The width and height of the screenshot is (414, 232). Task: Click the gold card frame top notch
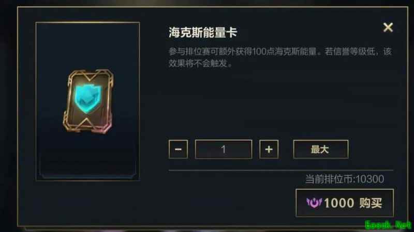click(90, 75)
